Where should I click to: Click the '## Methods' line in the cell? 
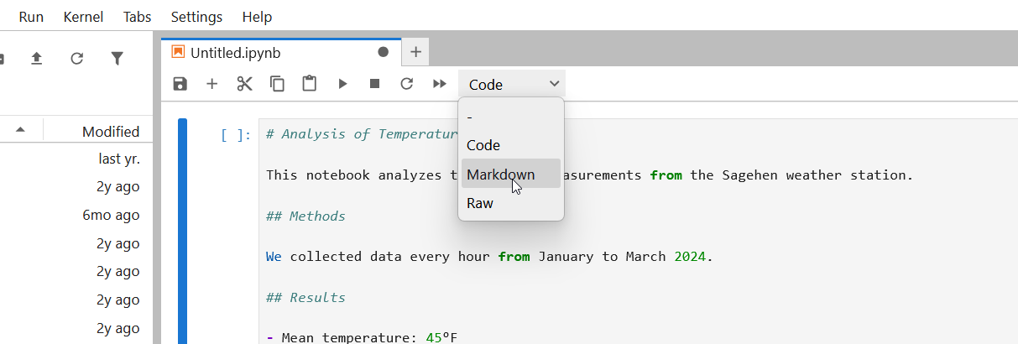(x=305, y=216)
